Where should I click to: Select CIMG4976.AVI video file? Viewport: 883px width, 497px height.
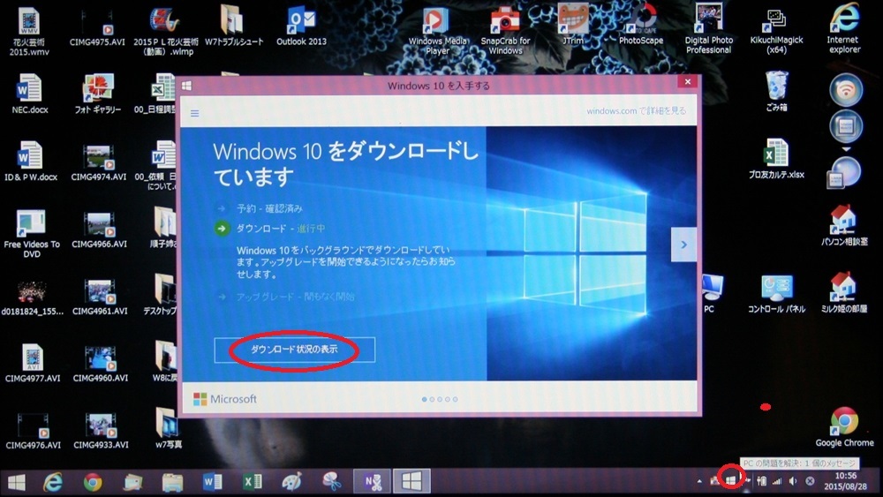(x=34, y=431)
